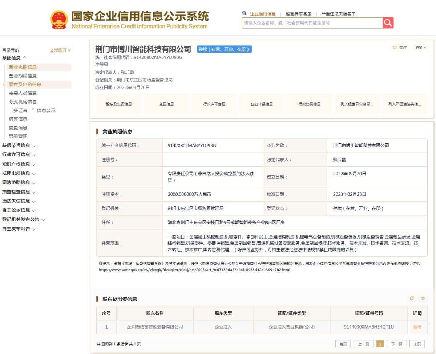
Task: Open 股东及出资信息 quick tab button
Action: tap(119, 104)
